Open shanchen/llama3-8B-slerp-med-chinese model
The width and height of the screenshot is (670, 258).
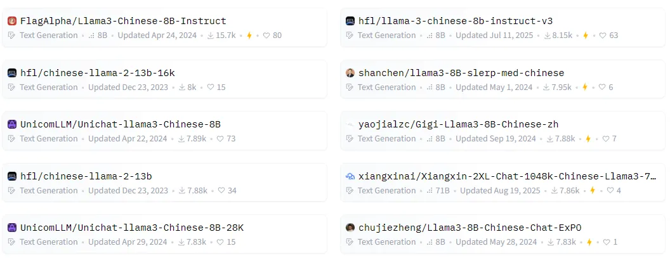coord(461,73)
